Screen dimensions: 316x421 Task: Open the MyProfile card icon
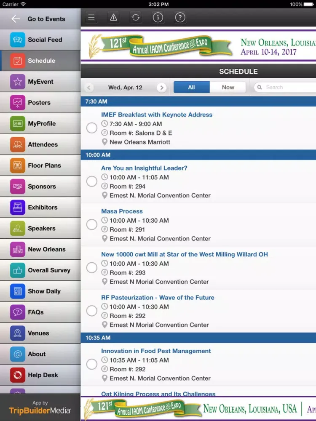[x=18, y=123]
